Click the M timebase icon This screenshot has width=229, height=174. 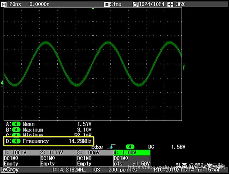[x=4, y=4]
